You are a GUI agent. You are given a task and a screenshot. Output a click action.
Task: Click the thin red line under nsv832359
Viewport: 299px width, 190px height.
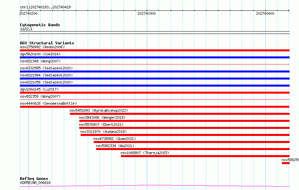pyautogui.click(x=155, y=100)
